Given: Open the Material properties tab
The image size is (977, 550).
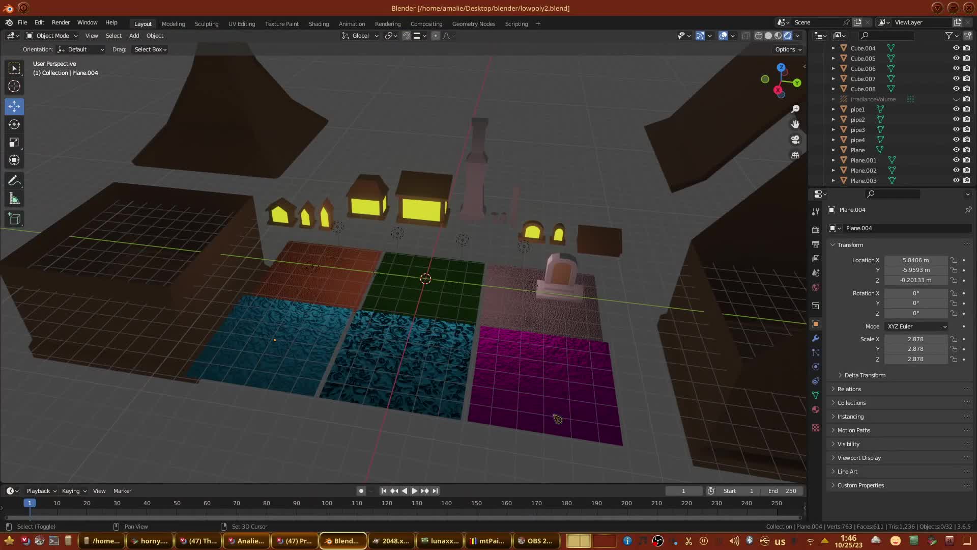Looking at the screenshot, I should pos(816,409).
